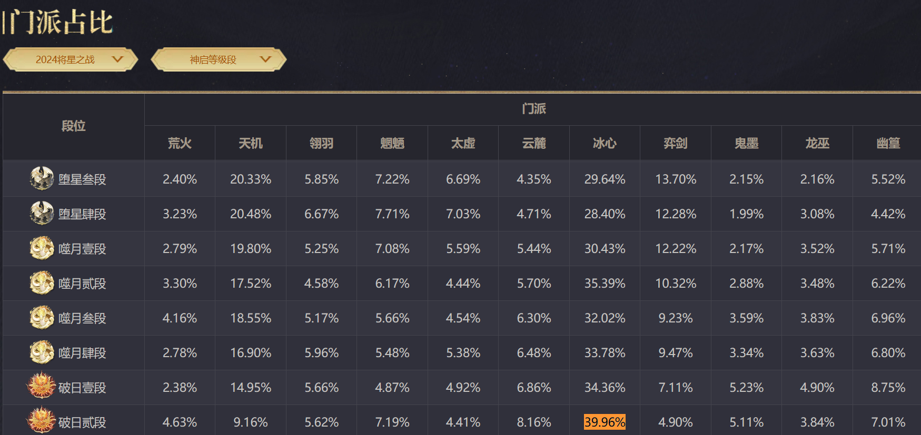Click the 堕星肆段 rank badge icon
The height and width of the screenshot is (435, 921).
click(x=42, y=214)
